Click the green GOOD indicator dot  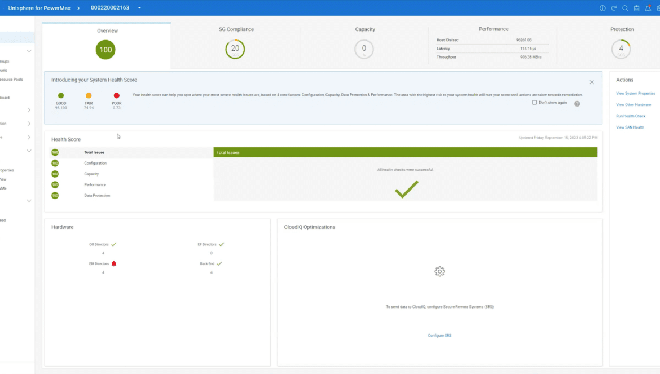[61, 95]
